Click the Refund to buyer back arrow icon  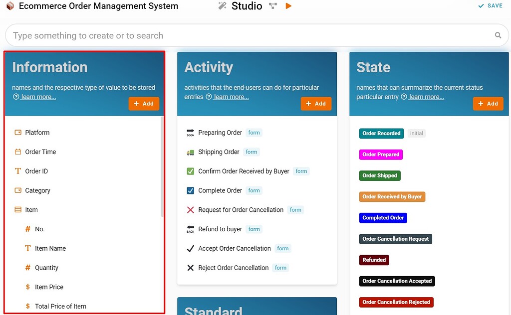190,229
